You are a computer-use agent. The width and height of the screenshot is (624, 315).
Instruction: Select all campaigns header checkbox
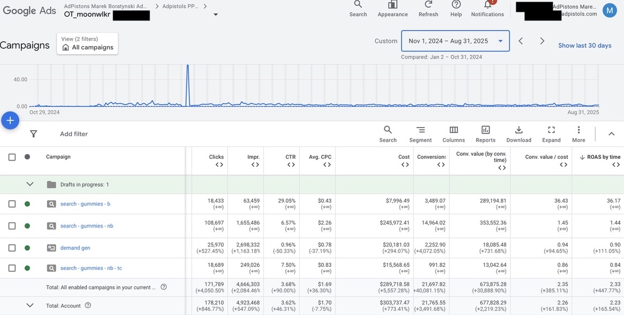(12, 157)
